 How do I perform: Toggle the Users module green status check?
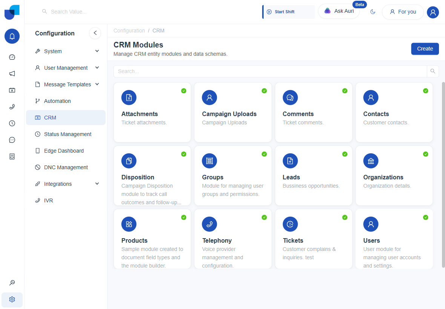pyautogui.click(x=425, y=217)
